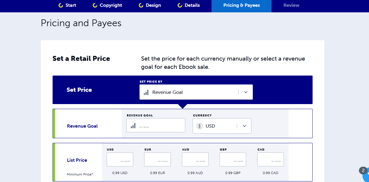
Task: Click the dollar sign icon in currency selector
Action: coord(200,126)
